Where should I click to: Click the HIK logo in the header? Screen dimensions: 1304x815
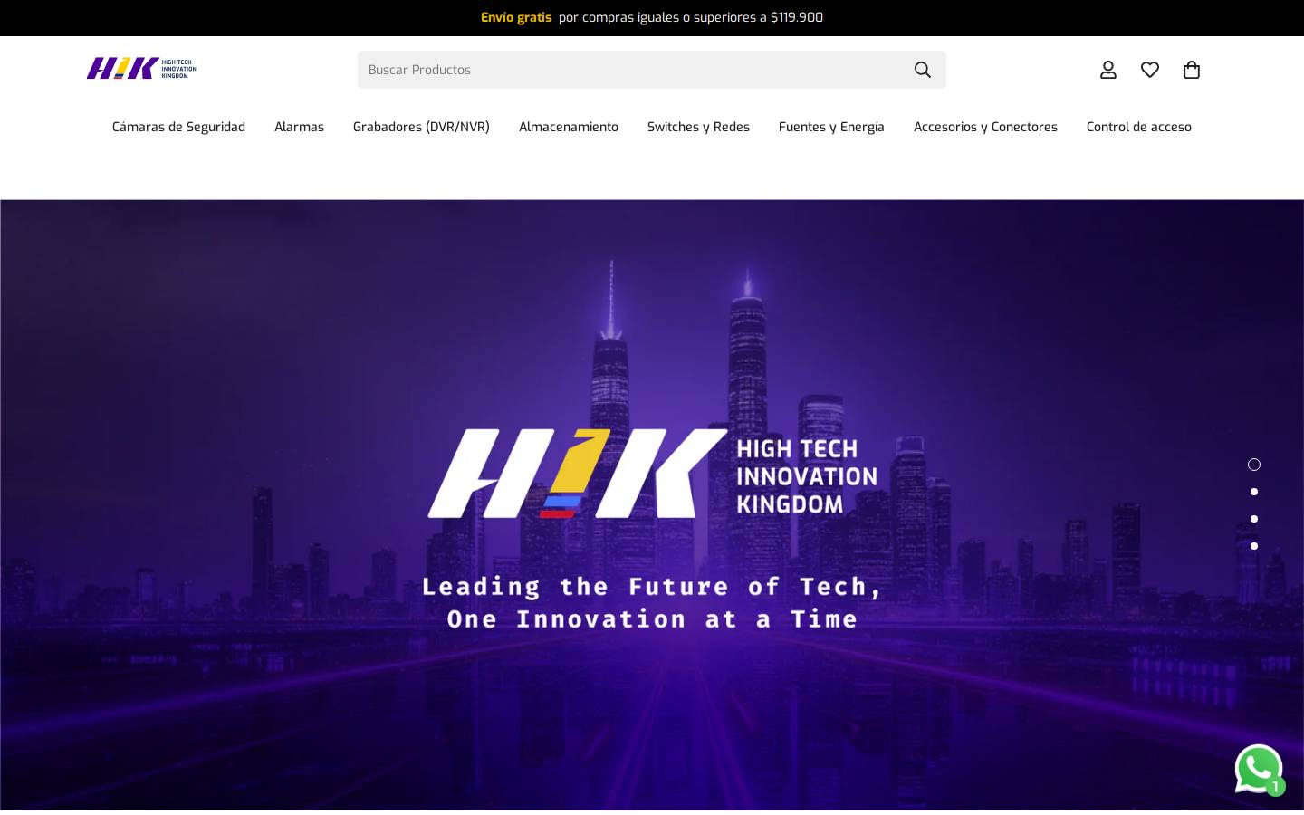pos(141,69)
